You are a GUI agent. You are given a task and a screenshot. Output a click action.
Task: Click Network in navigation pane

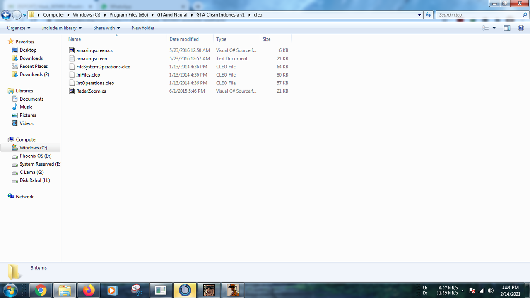click(24, 197)
